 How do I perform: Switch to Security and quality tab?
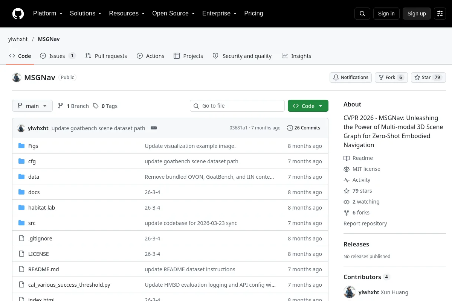(x=242, y=56)
